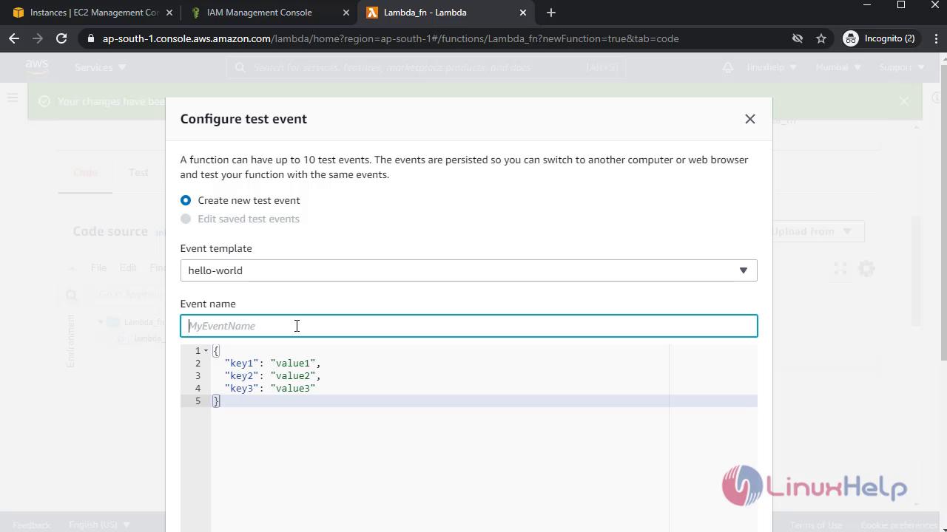Go forward in browser history
Viewport: 947px width, 532px height.
click(38, 38)
